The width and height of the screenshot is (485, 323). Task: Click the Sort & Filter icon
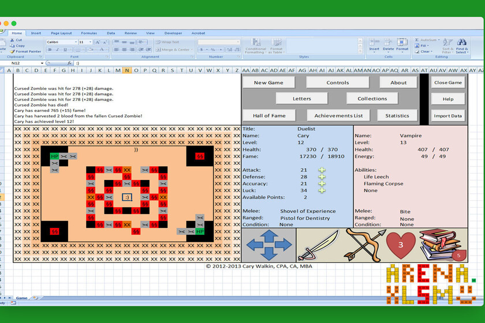click(447, 46)
